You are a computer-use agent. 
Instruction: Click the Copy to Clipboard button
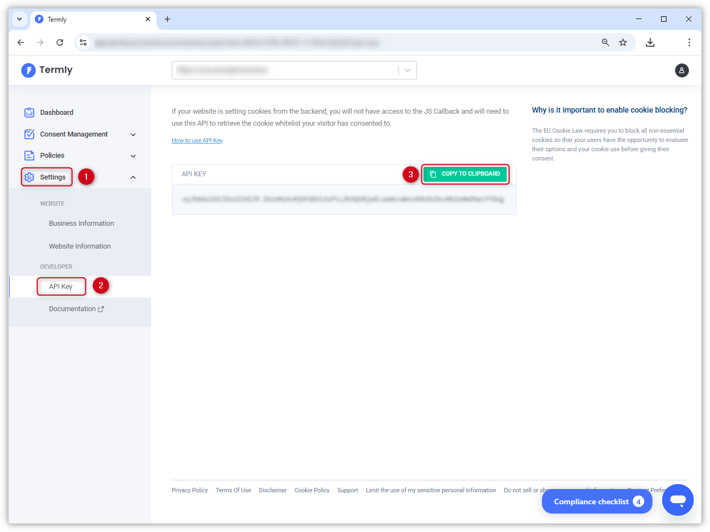[x=465, y=174]
